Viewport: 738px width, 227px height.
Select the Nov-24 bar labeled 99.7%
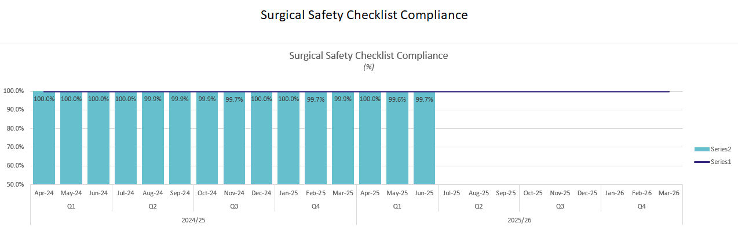[x=235, y=138]
